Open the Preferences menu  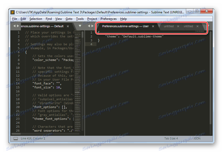(x=108, y=19)
